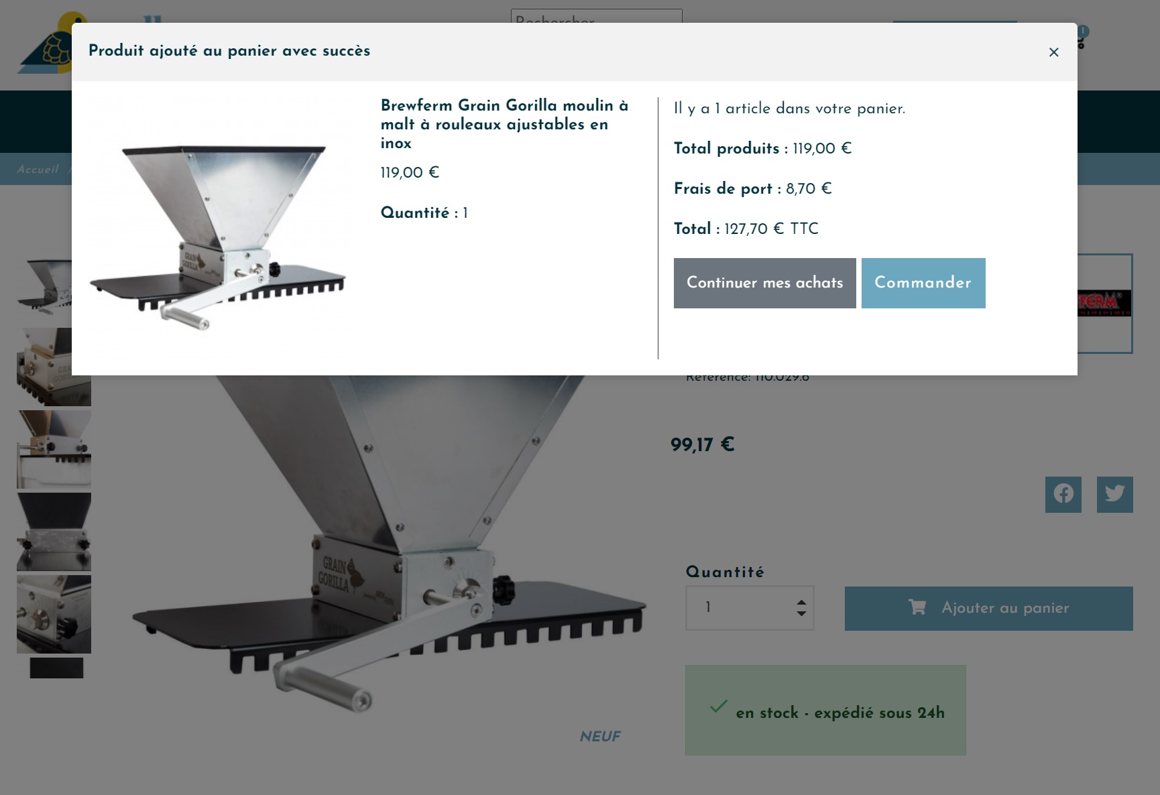This screenshot has width=1160, height=795.
Task: Add the product with Ajouter au panier
Action: click(x=988, y=609)
